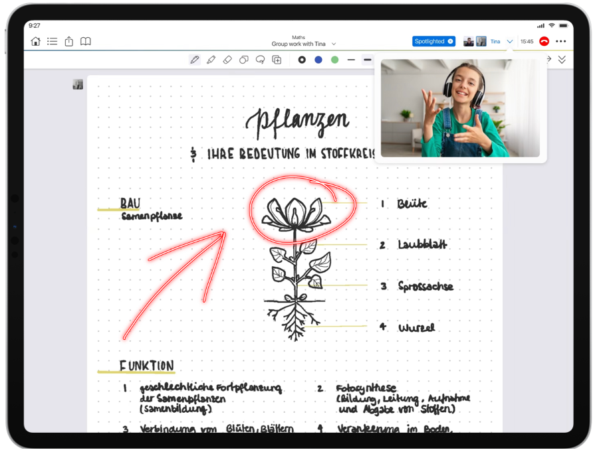Tap the 'Samenpflanze' handwritten text
The width and height of the screenshot is (597, 450).
tap(152, 216)
